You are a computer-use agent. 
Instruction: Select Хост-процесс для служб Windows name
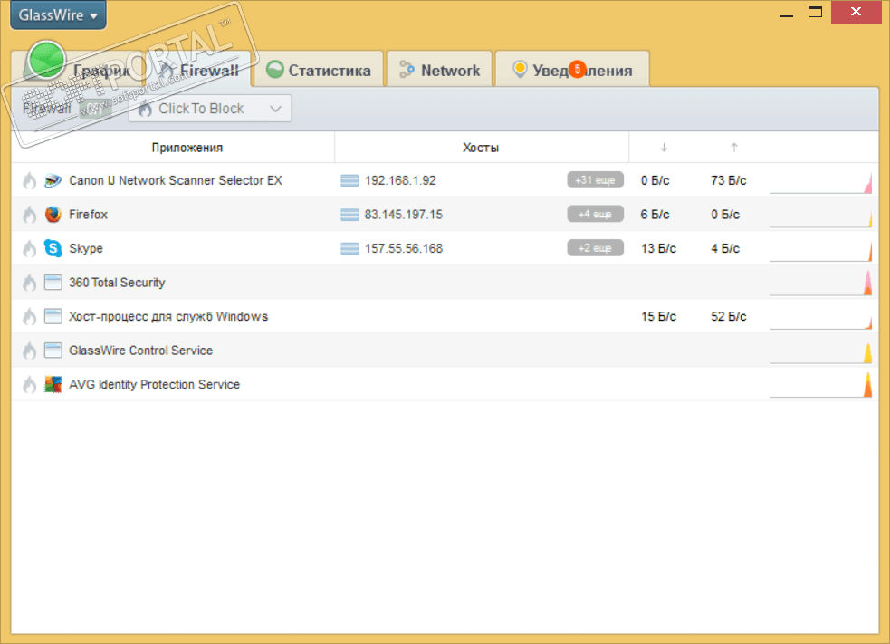[168, 317]
